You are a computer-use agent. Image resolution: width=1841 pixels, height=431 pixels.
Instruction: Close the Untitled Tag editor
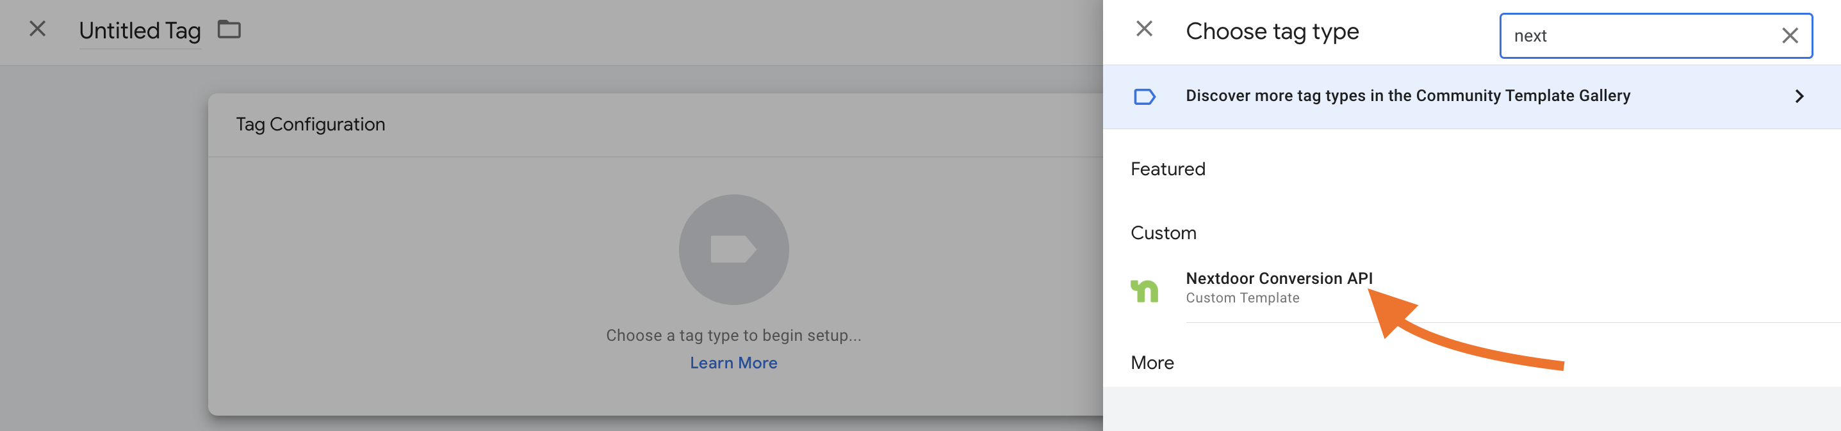(37, 29)
